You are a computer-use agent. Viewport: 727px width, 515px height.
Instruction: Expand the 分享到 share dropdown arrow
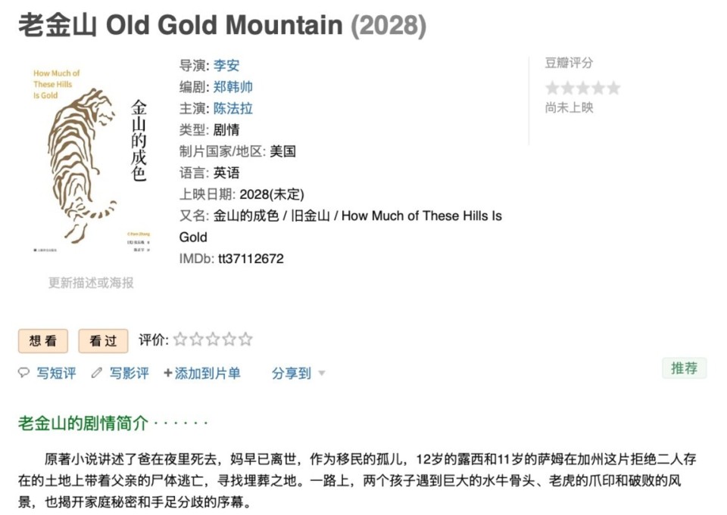coord(322,373)
